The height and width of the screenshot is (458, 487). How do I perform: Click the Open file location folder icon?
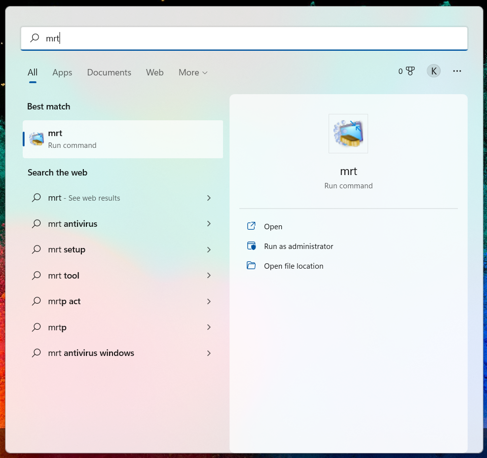click(x=251, y=265)
